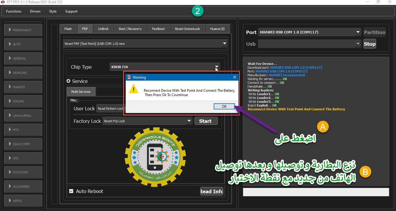Click the Stop button

click(370, 44)
